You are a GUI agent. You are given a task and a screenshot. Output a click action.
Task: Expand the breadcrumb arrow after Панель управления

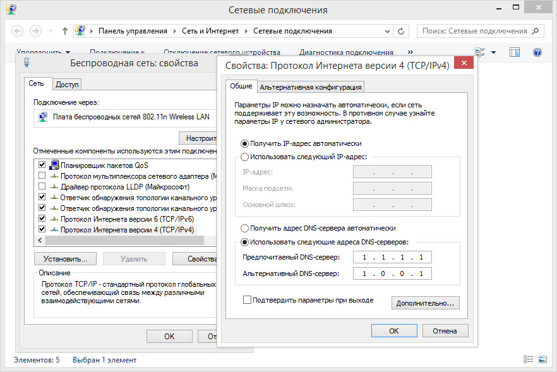click(175, 32)
